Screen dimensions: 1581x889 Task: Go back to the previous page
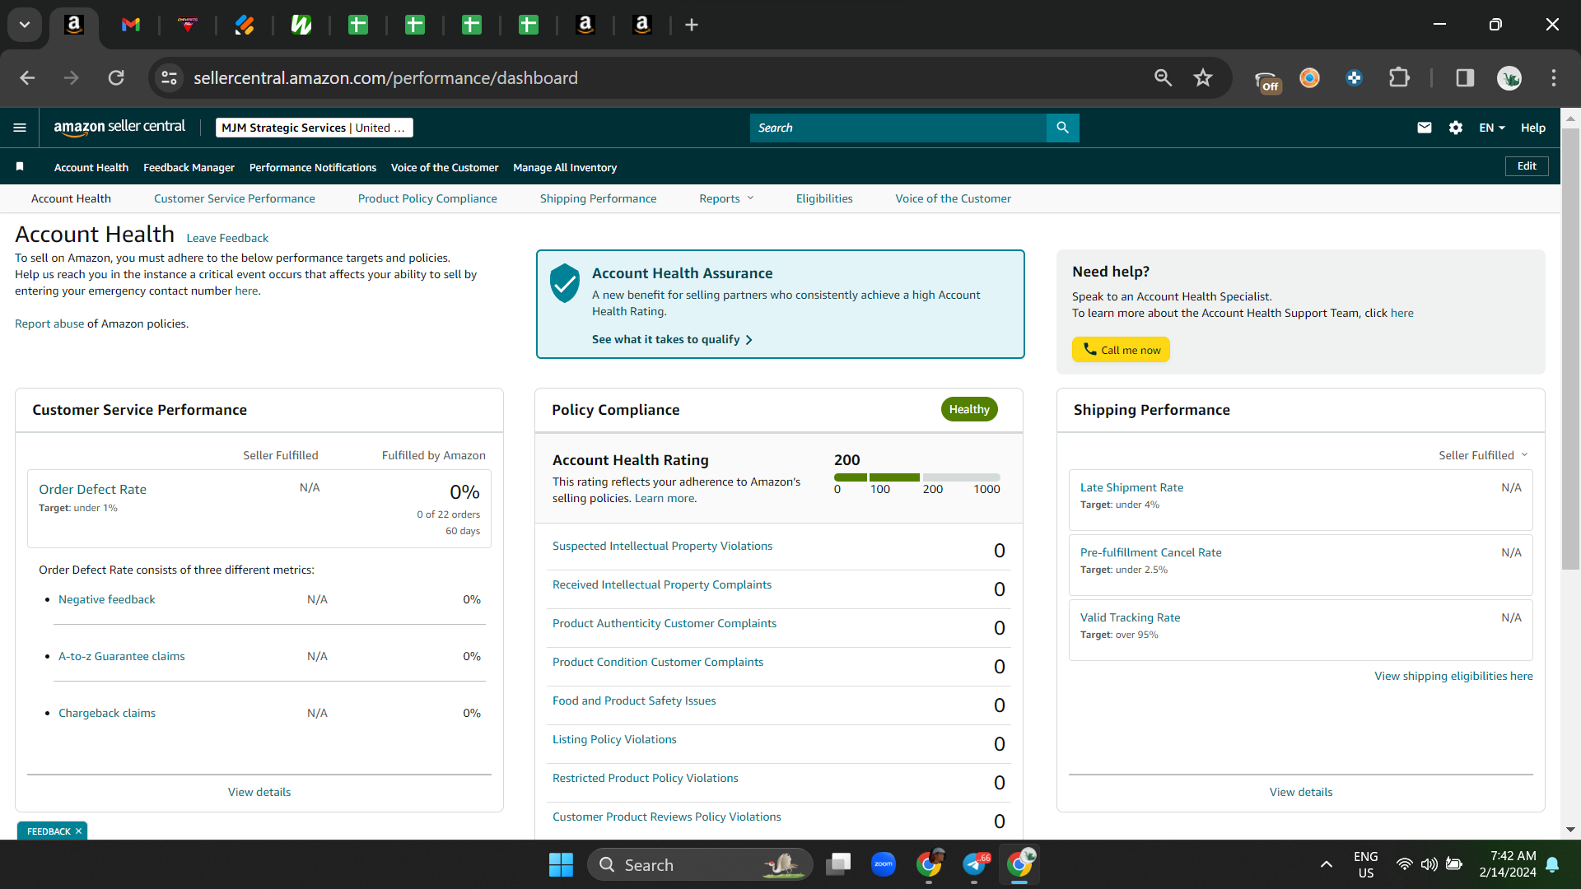(27, 77)
